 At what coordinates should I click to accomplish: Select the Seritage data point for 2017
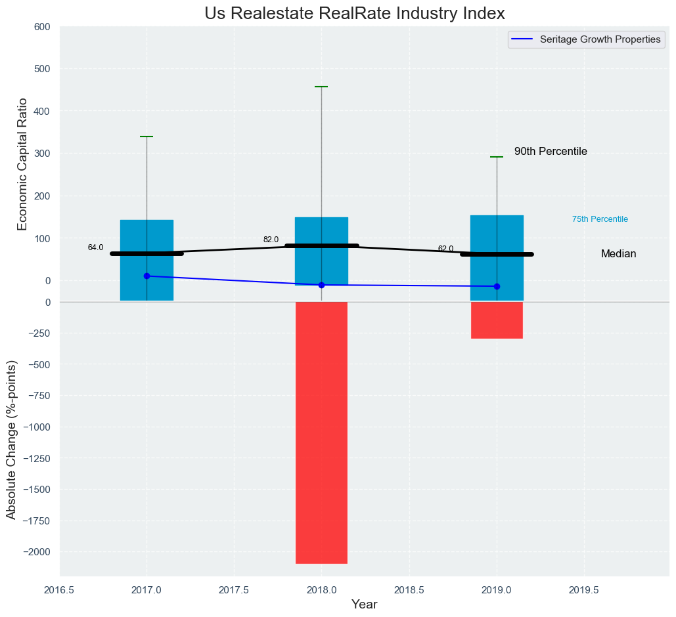tap(146, 276)
